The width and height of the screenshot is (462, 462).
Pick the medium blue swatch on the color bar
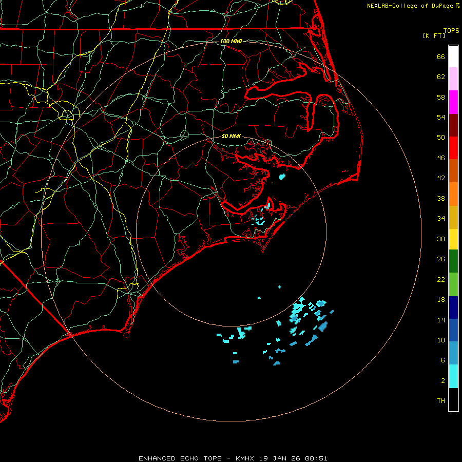click(x=453, y=330)
